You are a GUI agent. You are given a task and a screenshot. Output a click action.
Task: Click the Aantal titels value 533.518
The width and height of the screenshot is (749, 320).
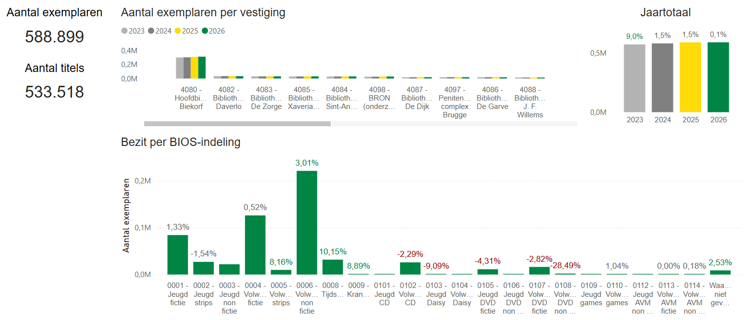(x=54, y=92)
